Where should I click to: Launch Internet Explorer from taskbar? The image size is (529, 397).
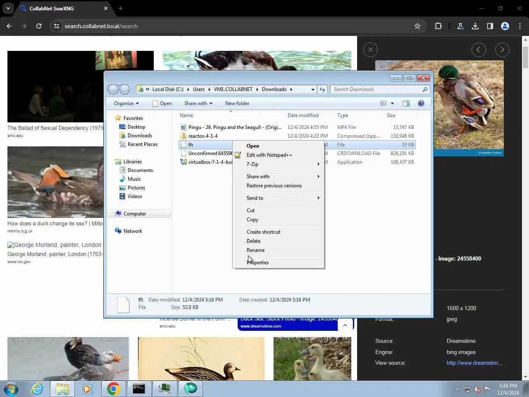pyautogui.click(x=37, y=389)
